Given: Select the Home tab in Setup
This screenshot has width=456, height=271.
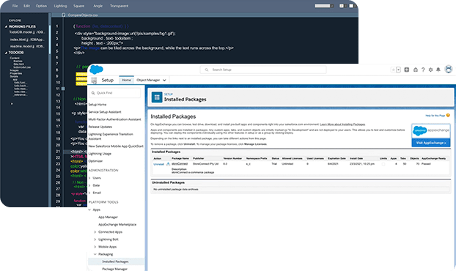Looking at the screenshot, I should tap(126, 80).
